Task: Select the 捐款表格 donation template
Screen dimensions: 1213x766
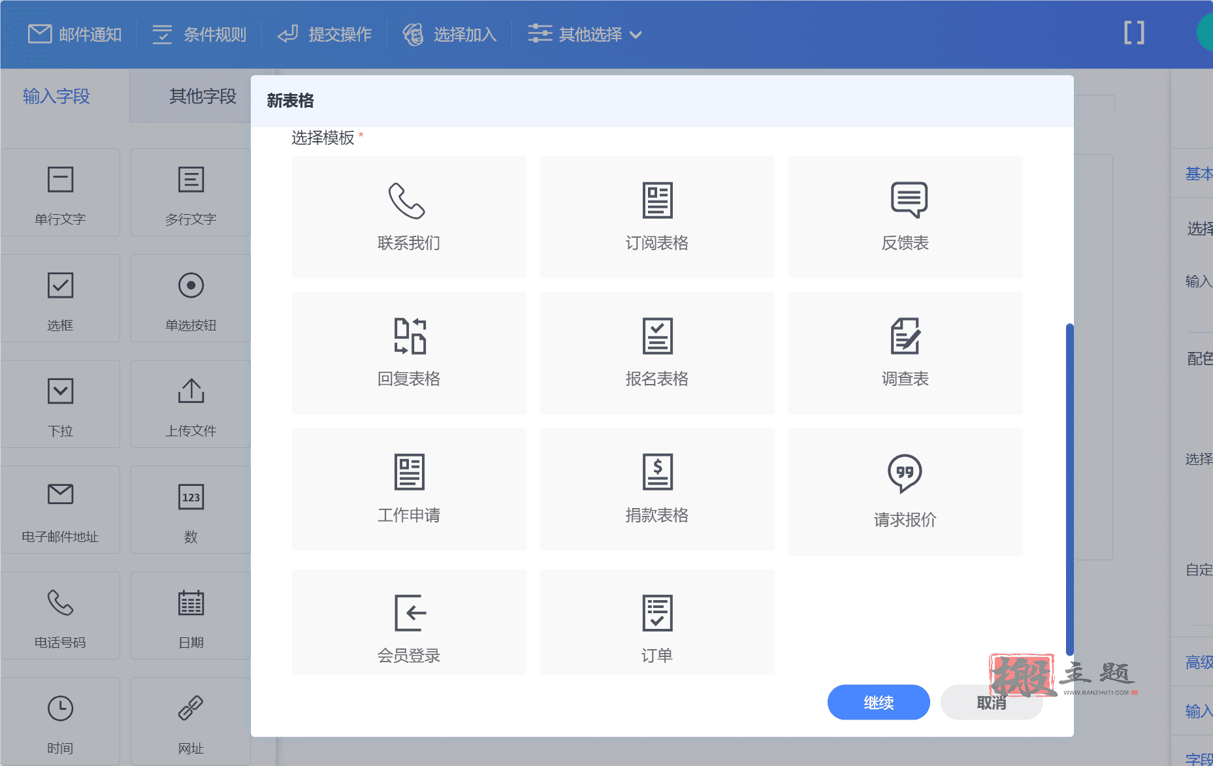Action: pos(657,489)
